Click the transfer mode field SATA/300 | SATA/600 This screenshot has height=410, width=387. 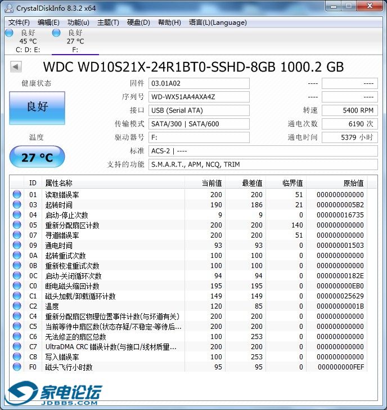tap(199, 124)
